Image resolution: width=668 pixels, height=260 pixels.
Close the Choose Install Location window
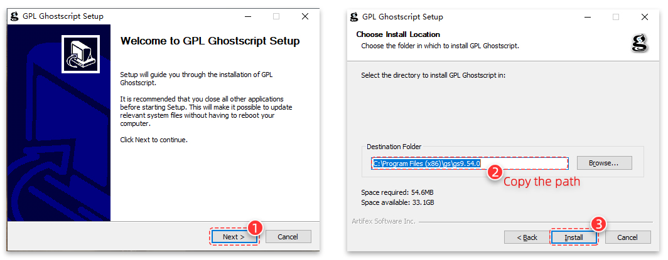[x=645, y=17]
